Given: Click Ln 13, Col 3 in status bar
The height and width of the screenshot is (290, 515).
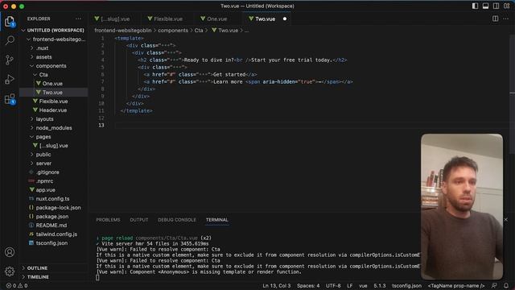Looking at the screenshot, I should click(x=277, y=286).
